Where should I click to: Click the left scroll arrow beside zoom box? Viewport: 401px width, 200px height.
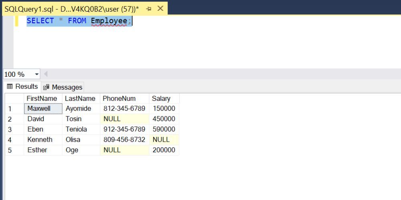[45, 74]
